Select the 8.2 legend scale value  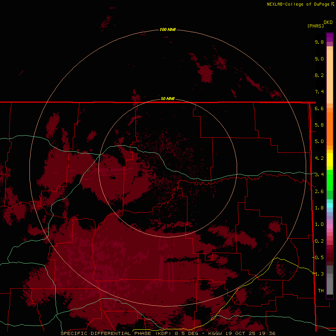point(319,75)
